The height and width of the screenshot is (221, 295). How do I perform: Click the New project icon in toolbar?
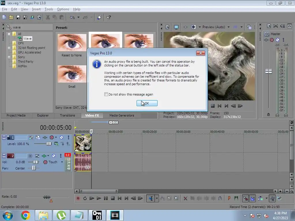coord(4,17)
